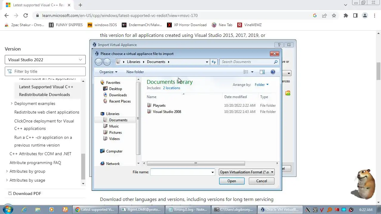The height and width of the screenshot is (214, 381).
Task: Open the Organize dropdown menu
Action: 108,72
